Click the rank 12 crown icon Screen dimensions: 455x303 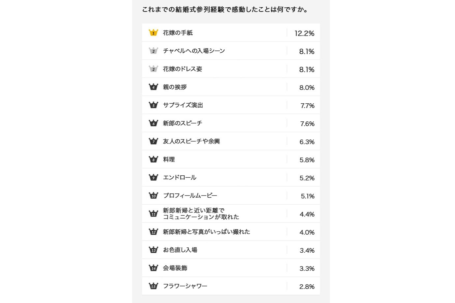(x=153, y=232)
